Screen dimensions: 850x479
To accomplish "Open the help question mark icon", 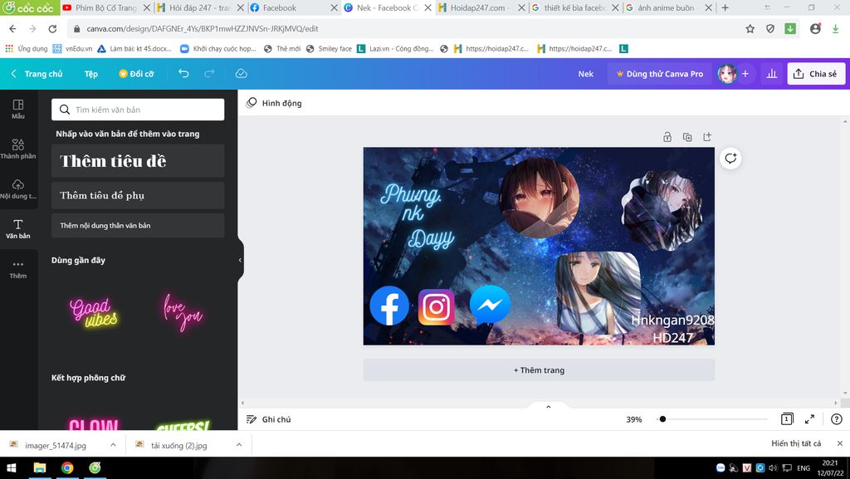I will coord(837,419).
